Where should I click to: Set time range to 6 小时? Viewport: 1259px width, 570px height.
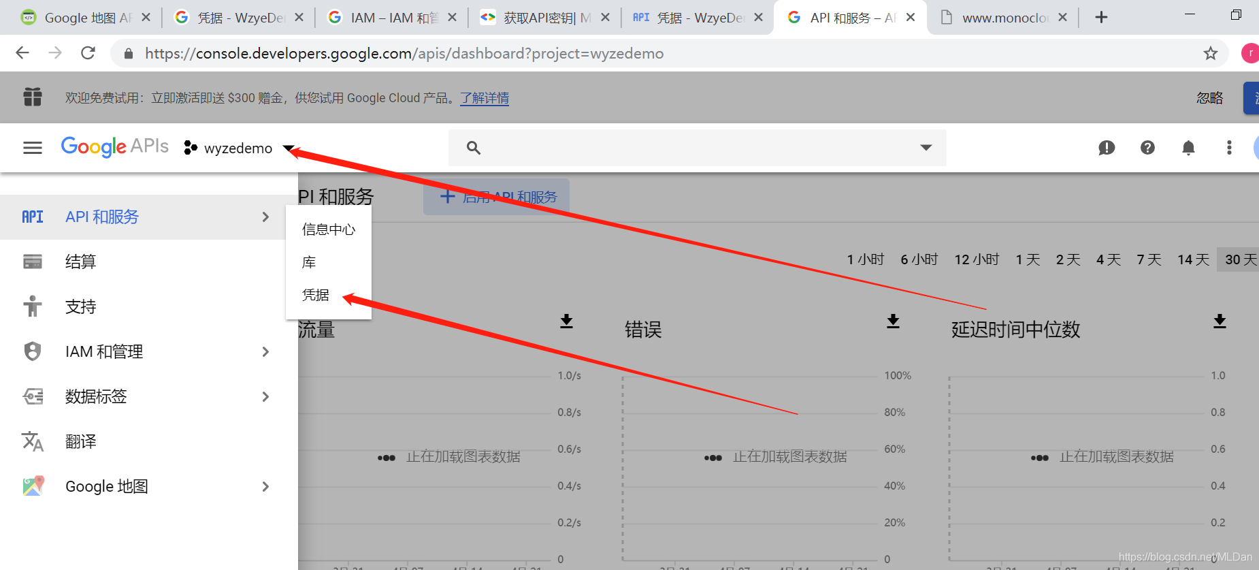click(919, 259)
